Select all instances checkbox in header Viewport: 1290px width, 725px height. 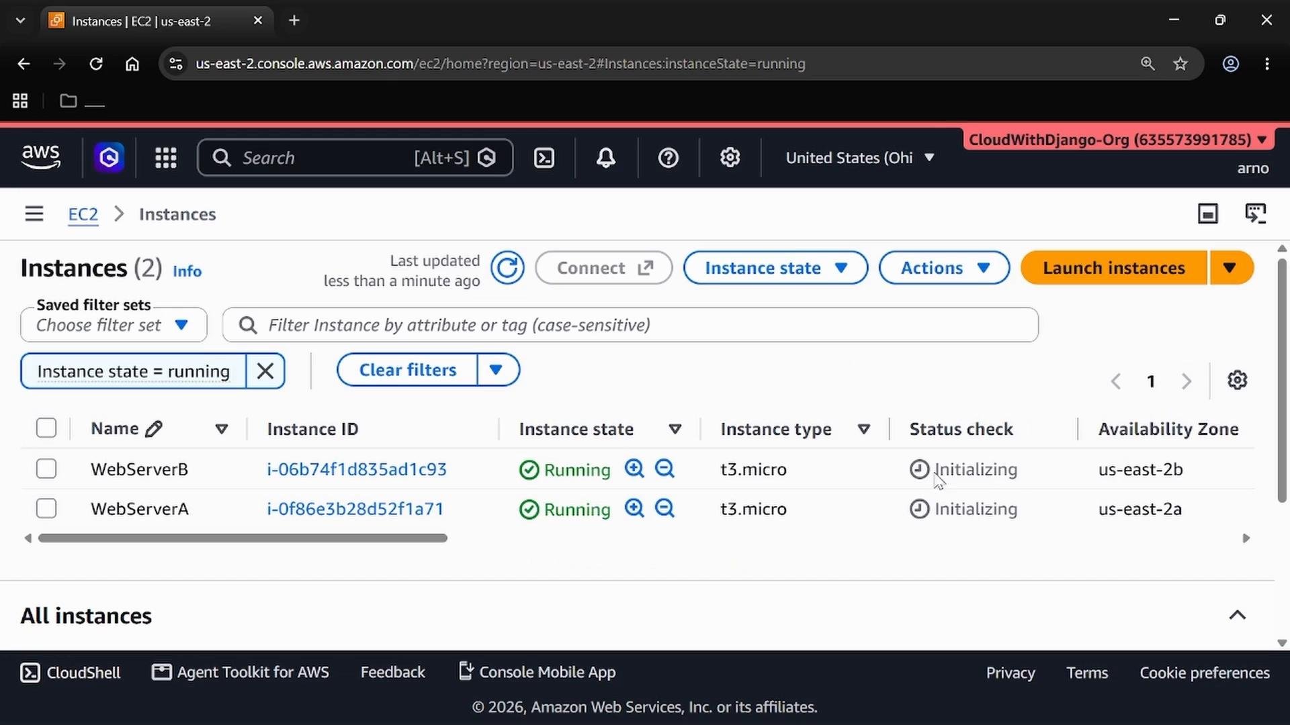pyautogui.click(x=46, y=428)
